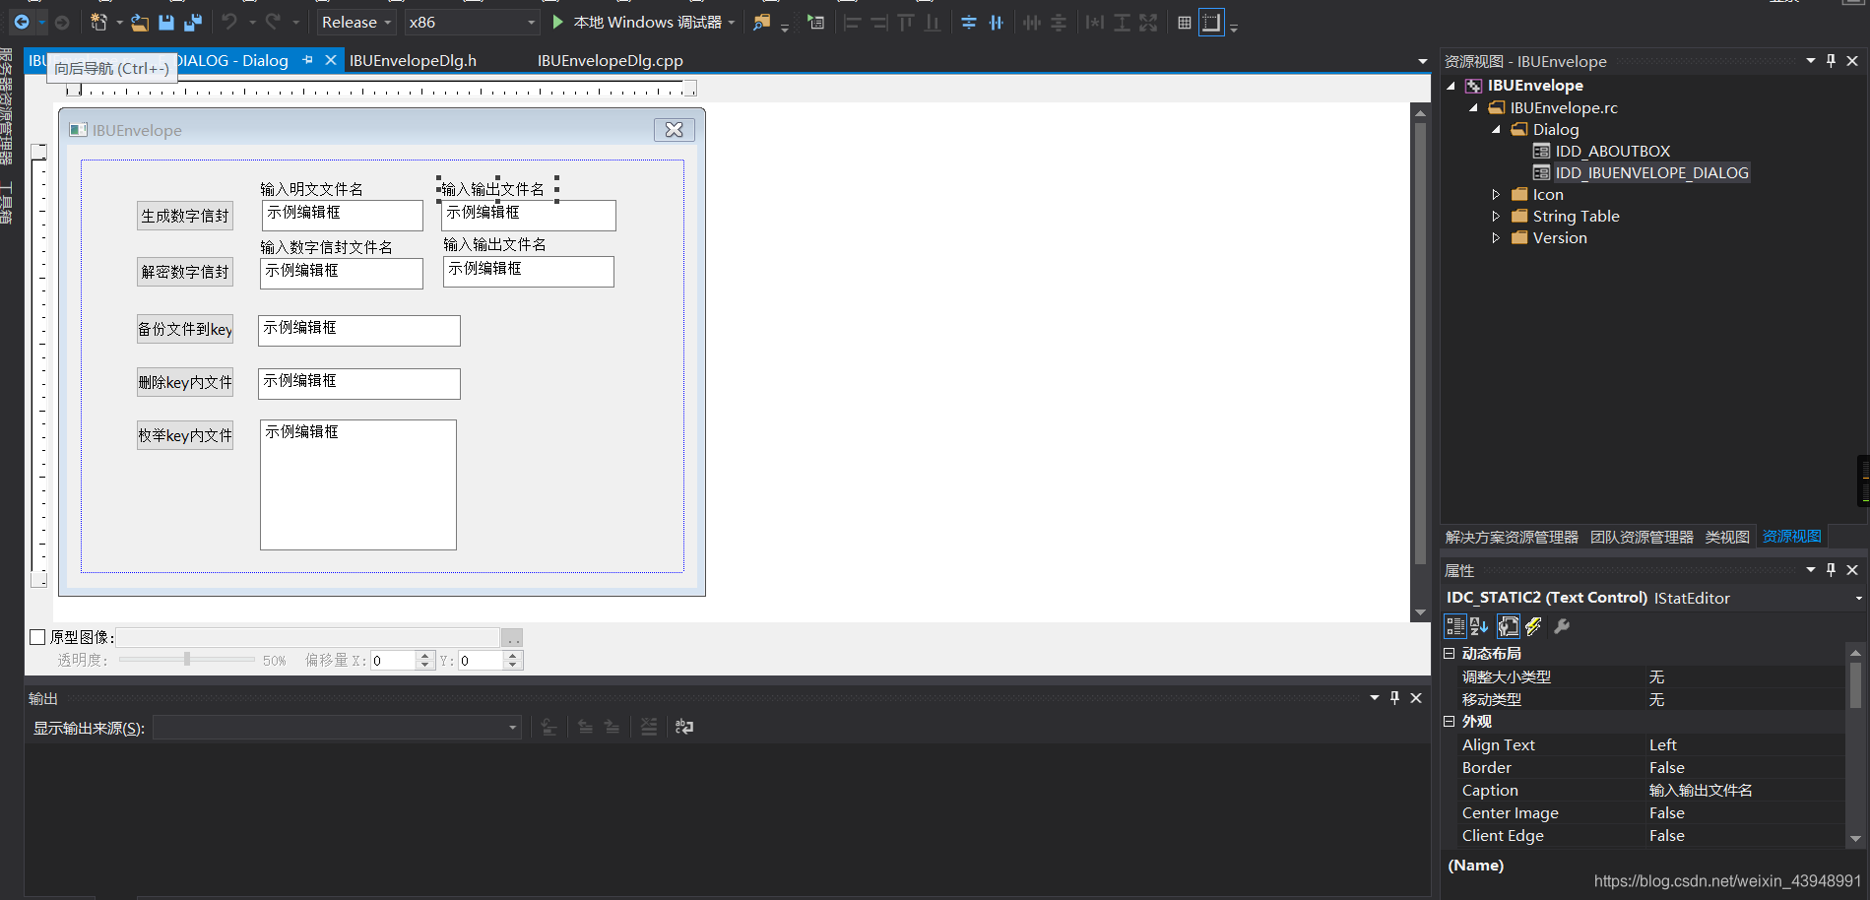Pin the output panel
The height and width of the screenshot is (900, 1870).
coord(1394,697)
